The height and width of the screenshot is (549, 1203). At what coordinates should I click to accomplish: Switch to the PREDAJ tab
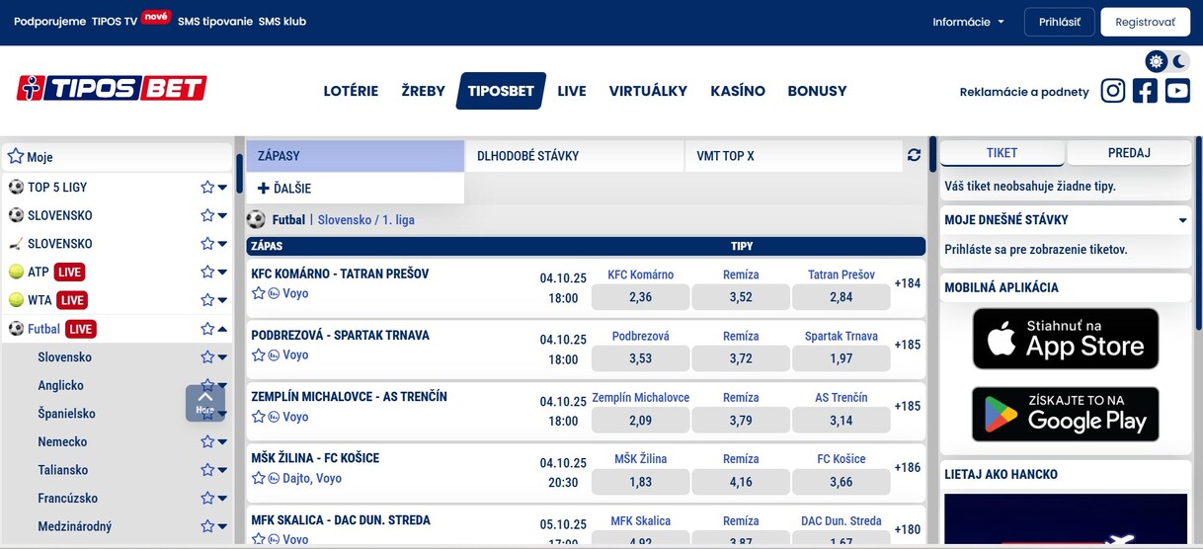click(x=1129, y=153)
